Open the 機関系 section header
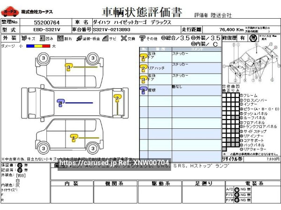 tap(114, 183)
